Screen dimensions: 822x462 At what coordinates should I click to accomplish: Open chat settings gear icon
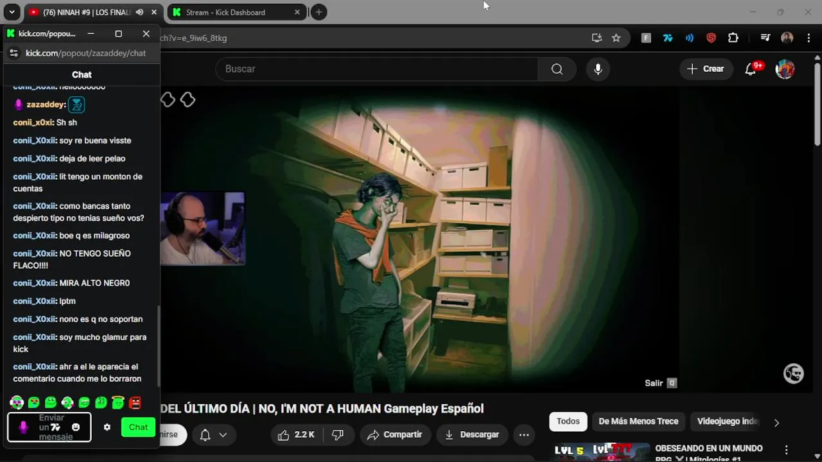pos(107,427)
